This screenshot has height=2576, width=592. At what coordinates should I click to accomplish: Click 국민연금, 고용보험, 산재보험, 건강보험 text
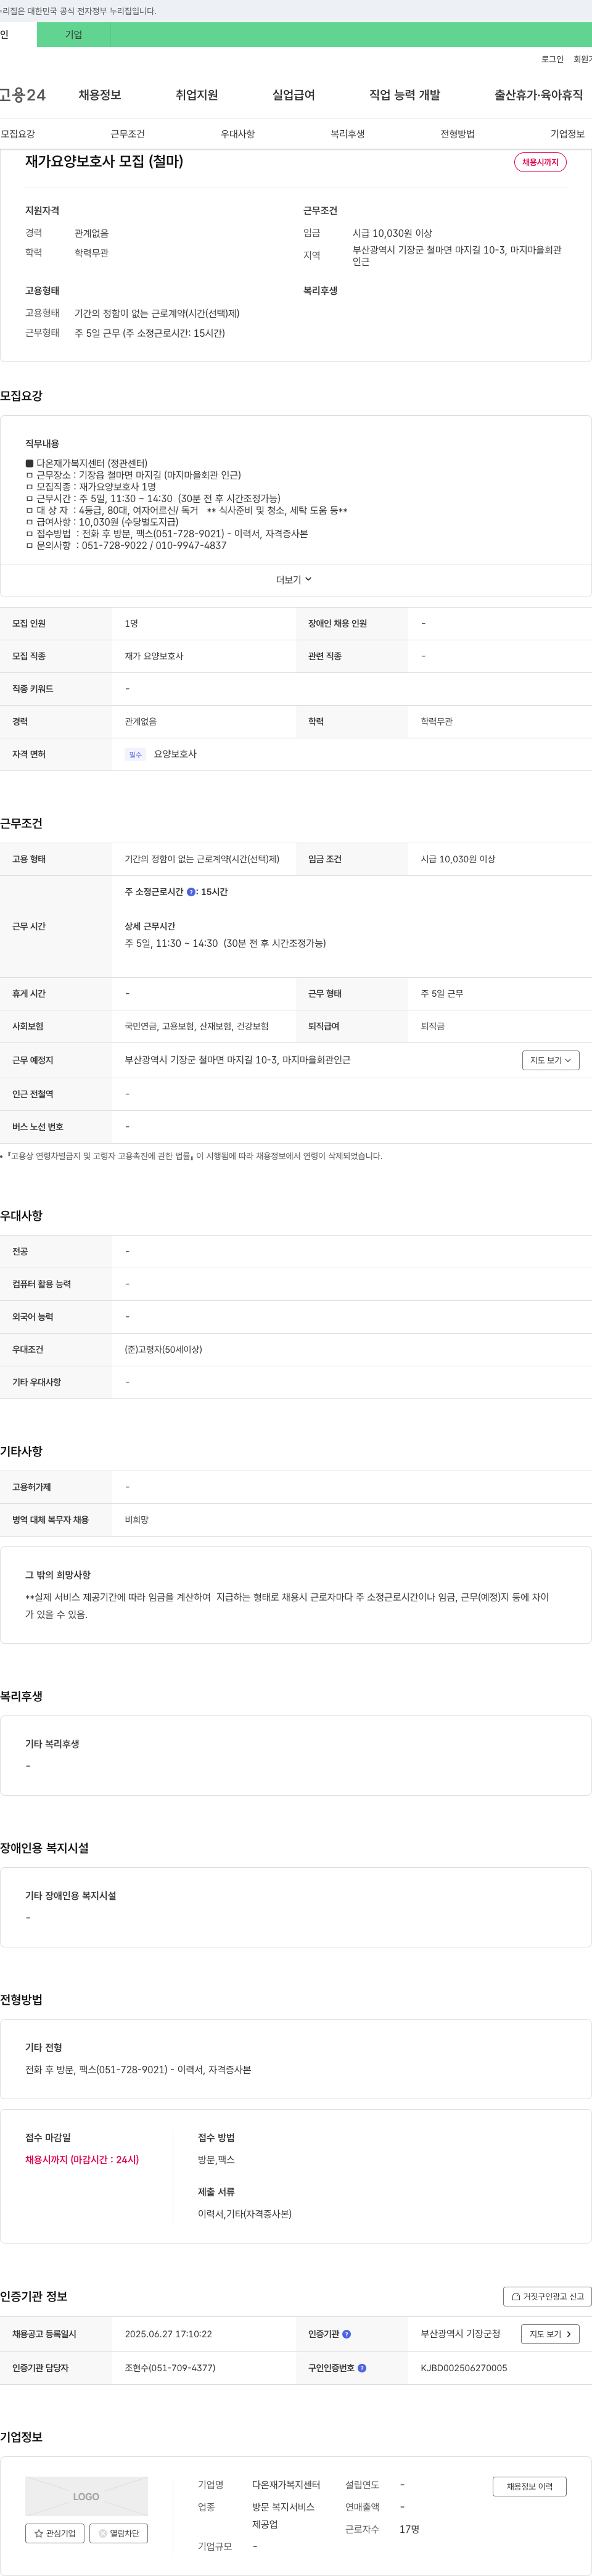[x=197, y=1027]
